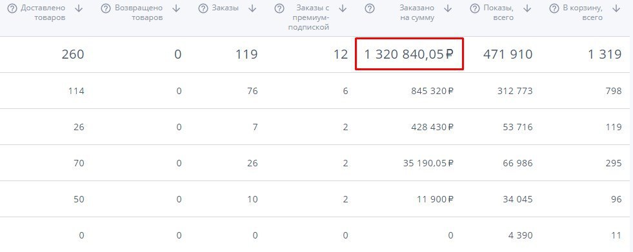The image size is (633, 252).
Task: Click delivered goods cell 114
Action: tap(76, 91)
